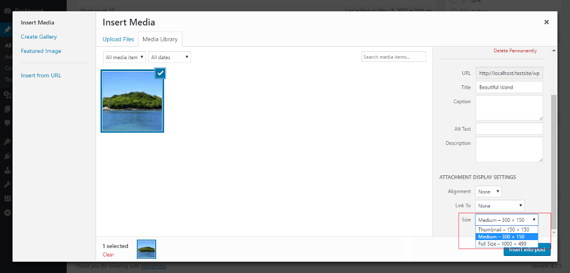Open Create Gallery in the sidebar

tap(39, 36)
